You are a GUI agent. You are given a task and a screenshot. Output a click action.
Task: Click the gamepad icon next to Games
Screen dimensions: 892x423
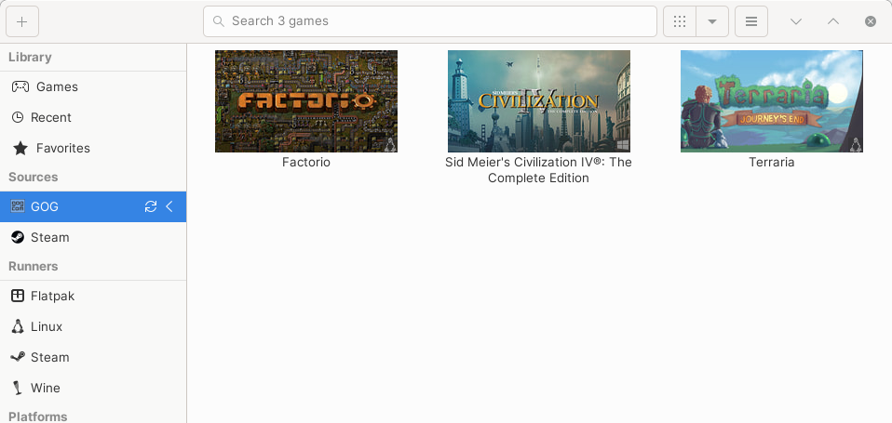(x=20, y=86)
